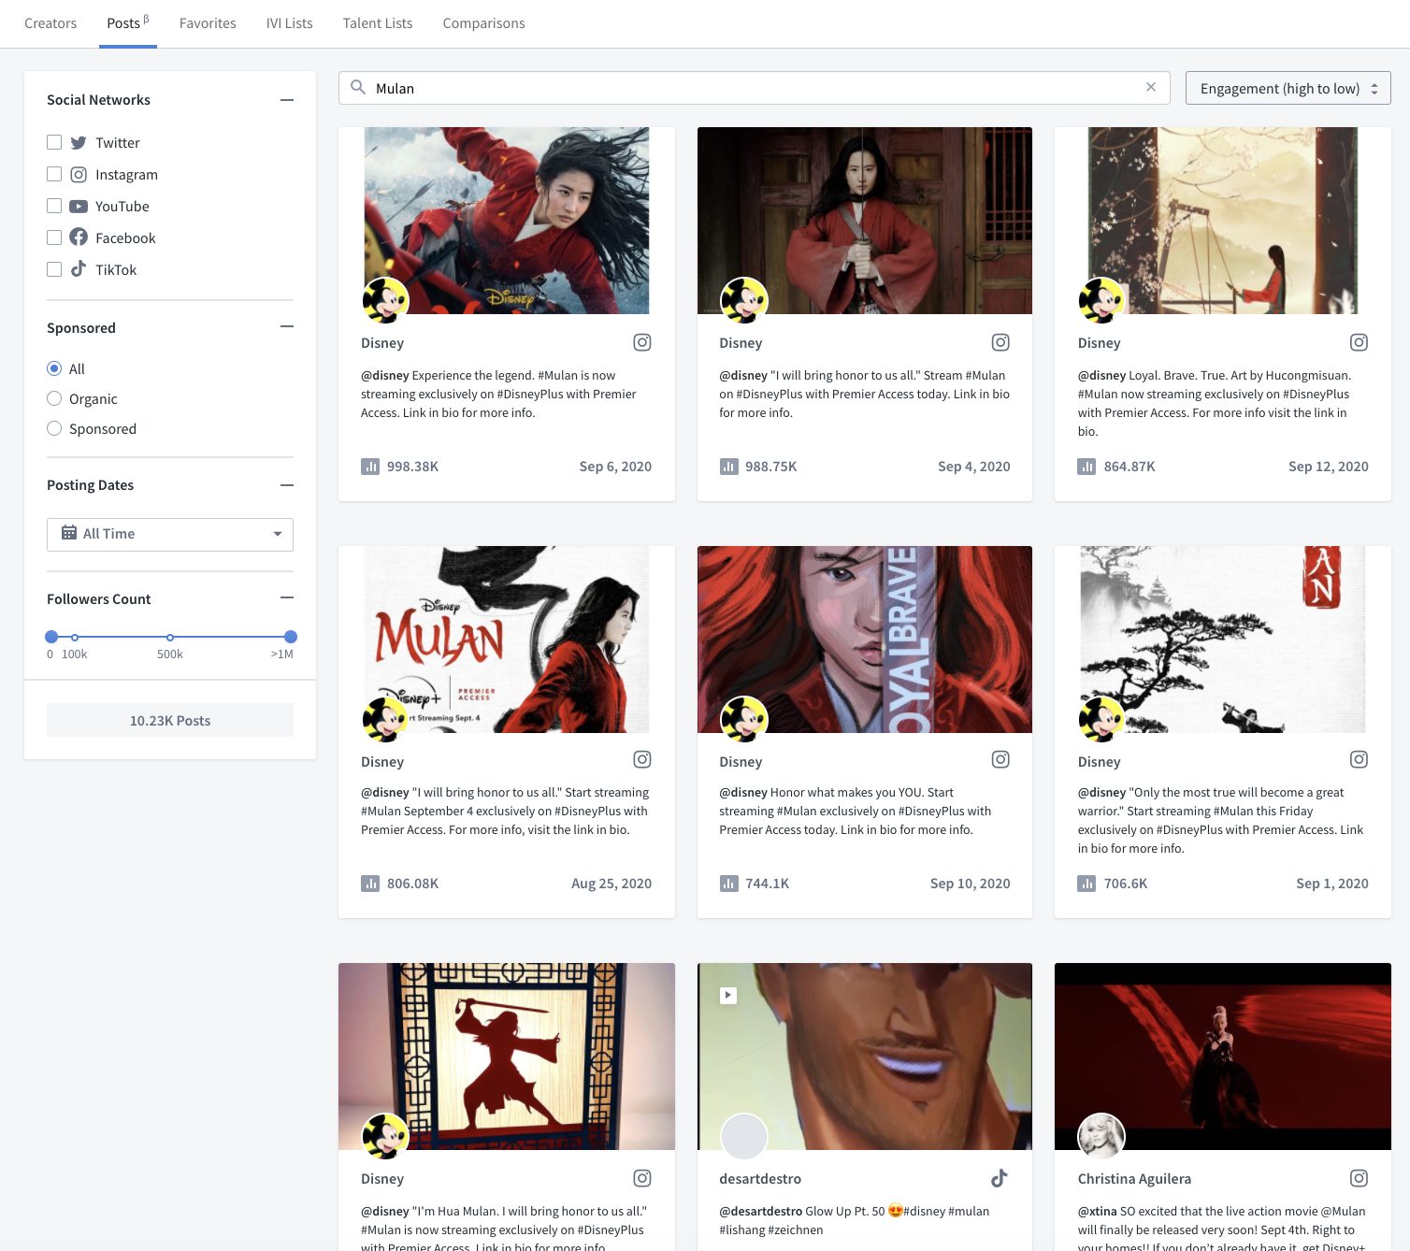Image resolution: width=1410 pixels, height=1251 pixels.
Task: Click the Twitter bird icon
Action: 79,143
